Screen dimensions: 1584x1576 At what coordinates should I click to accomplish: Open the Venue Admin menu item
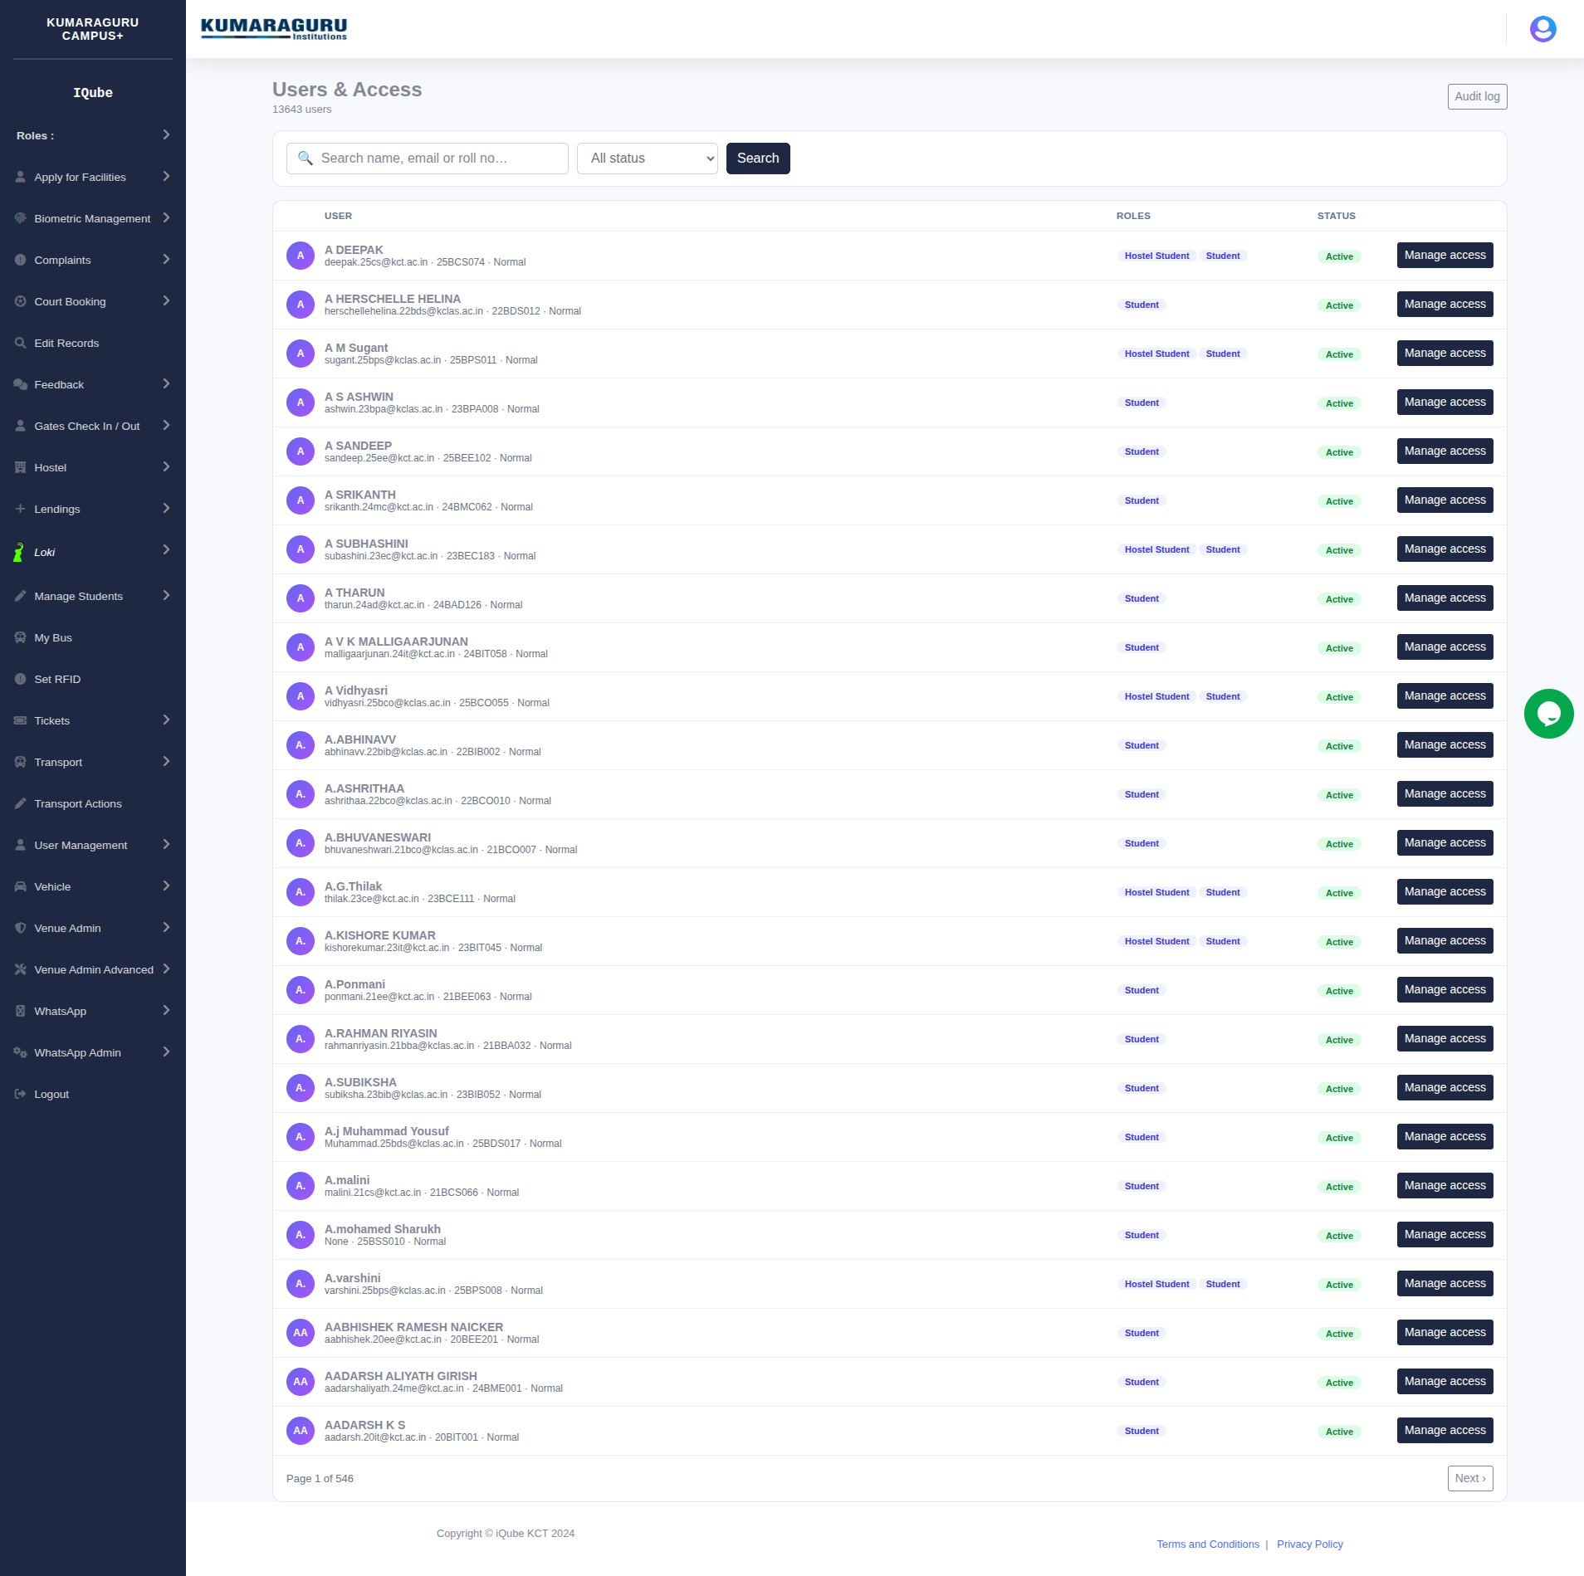pyautogui.click(x=93, y=928)
